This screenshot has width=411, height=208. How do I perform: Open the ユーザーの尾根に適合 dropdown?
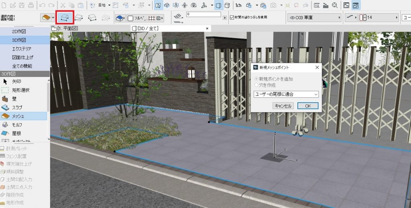[286, 94]
